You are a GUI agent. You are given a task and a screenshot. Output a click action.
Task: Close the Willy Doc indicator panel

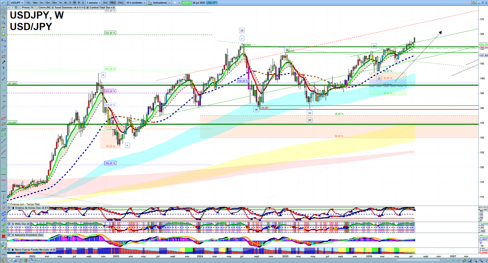click(9, 224)
